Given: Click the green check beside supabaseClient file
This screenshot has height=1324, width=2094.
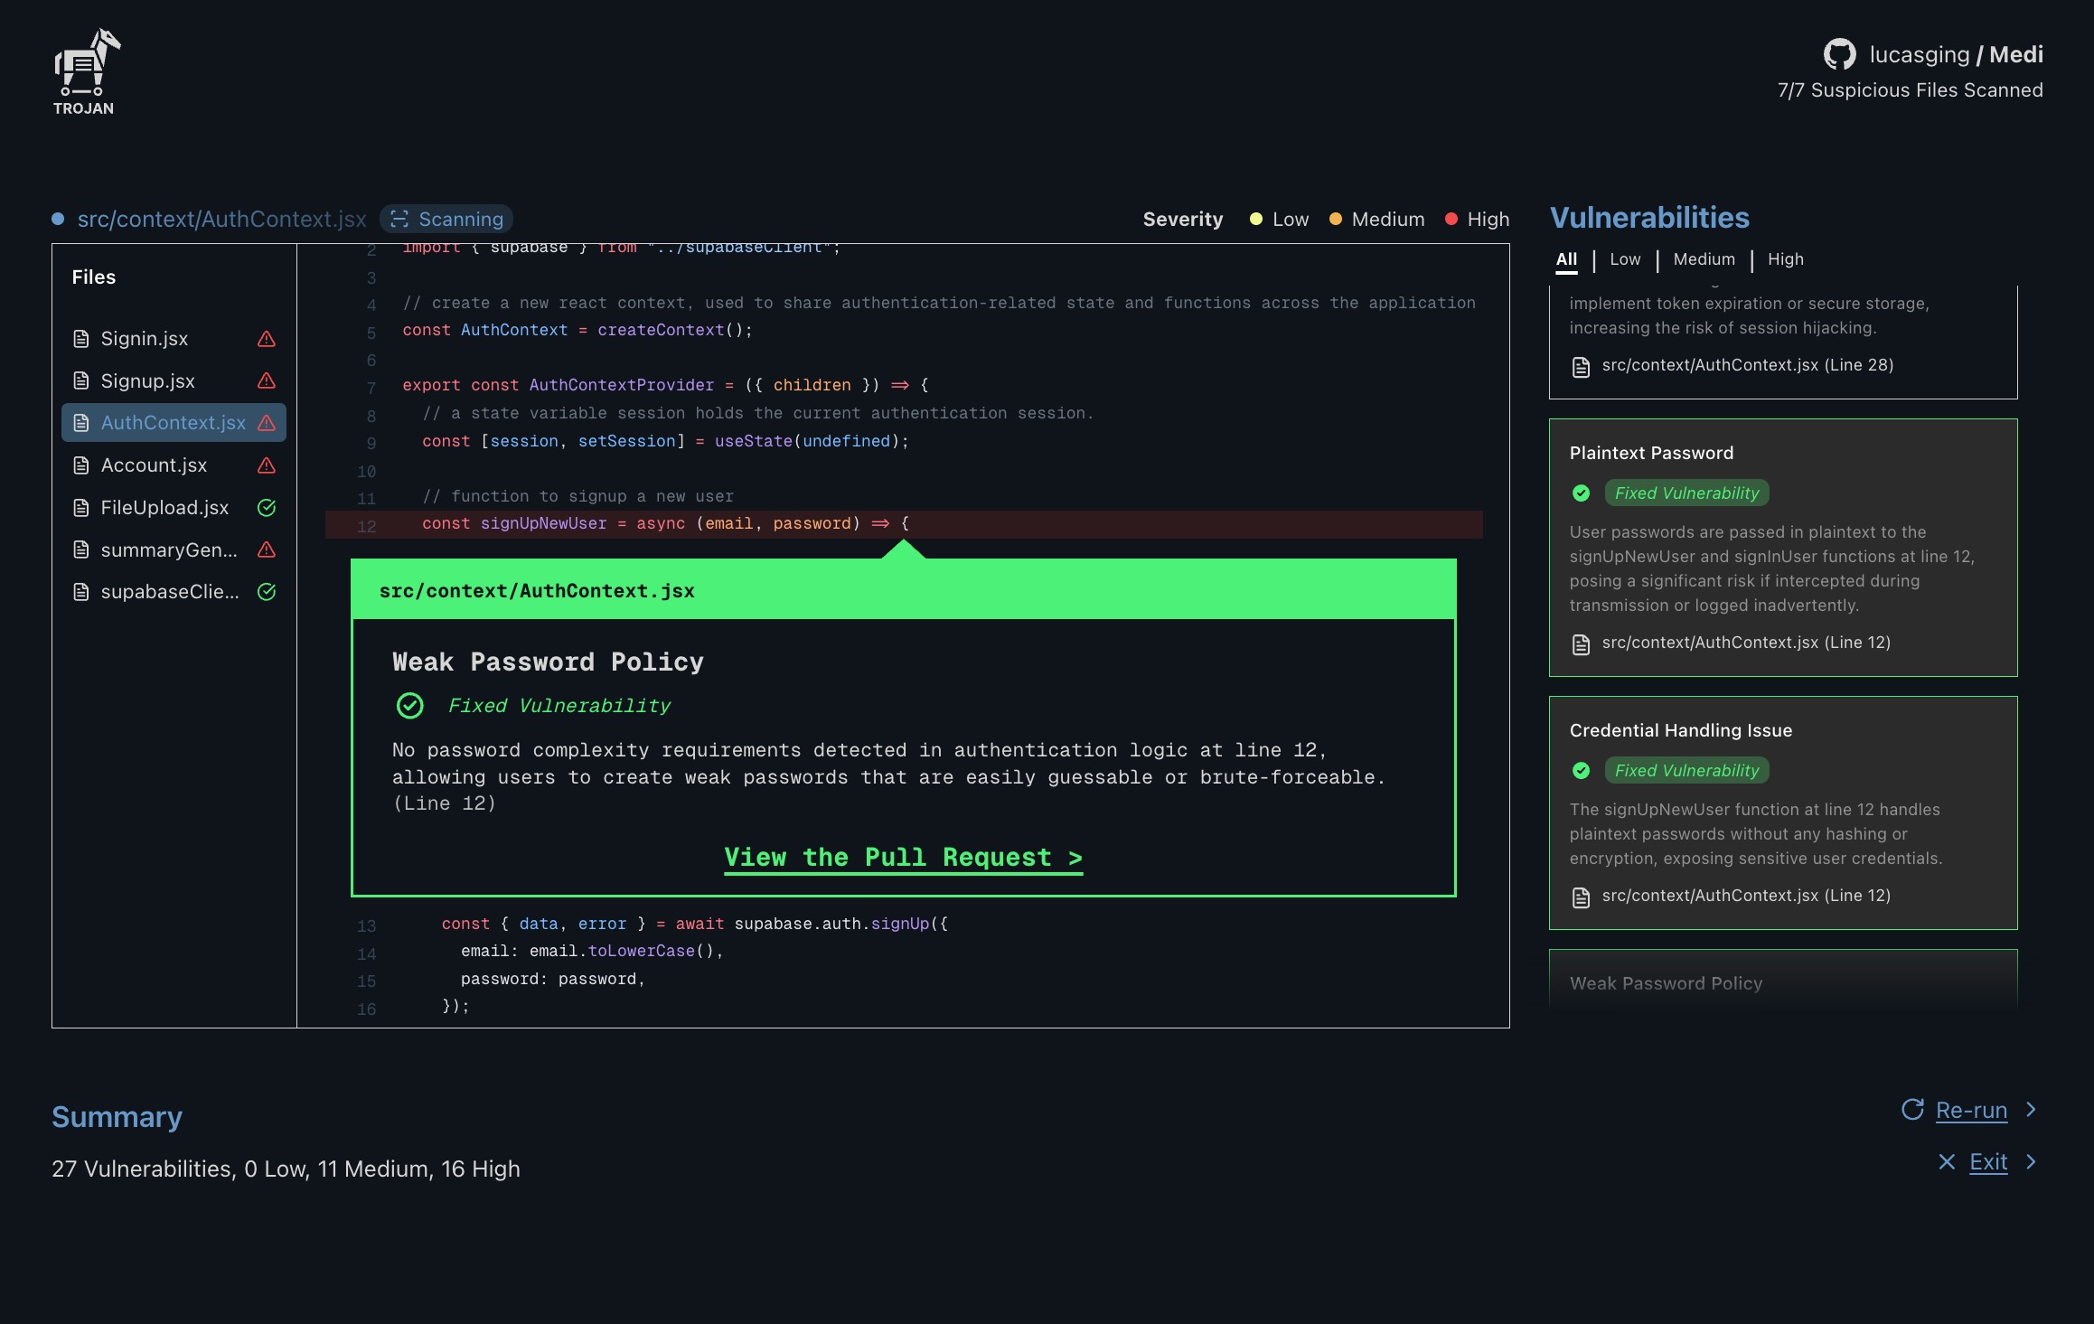Looking at the screenshot, I should (266, 592).
